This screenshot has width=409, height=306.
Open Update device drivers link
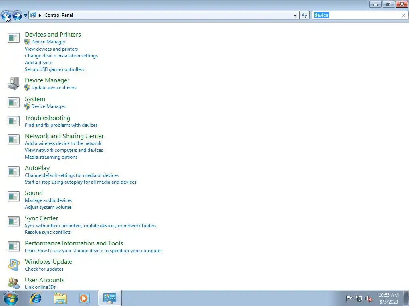click(54, 88)
